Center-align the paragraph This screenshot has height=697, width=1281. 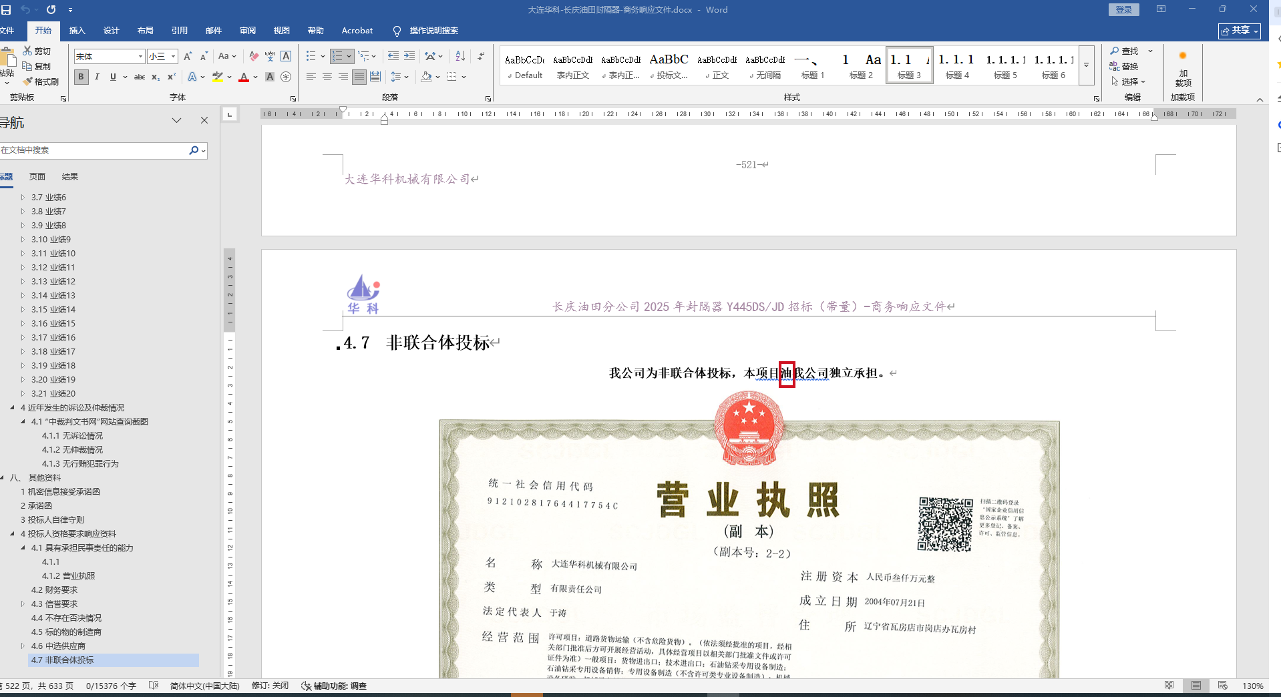[x=327, y=77]
